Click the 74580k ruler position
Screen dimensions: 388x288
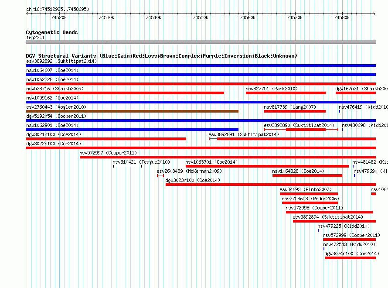coord(342,17)
